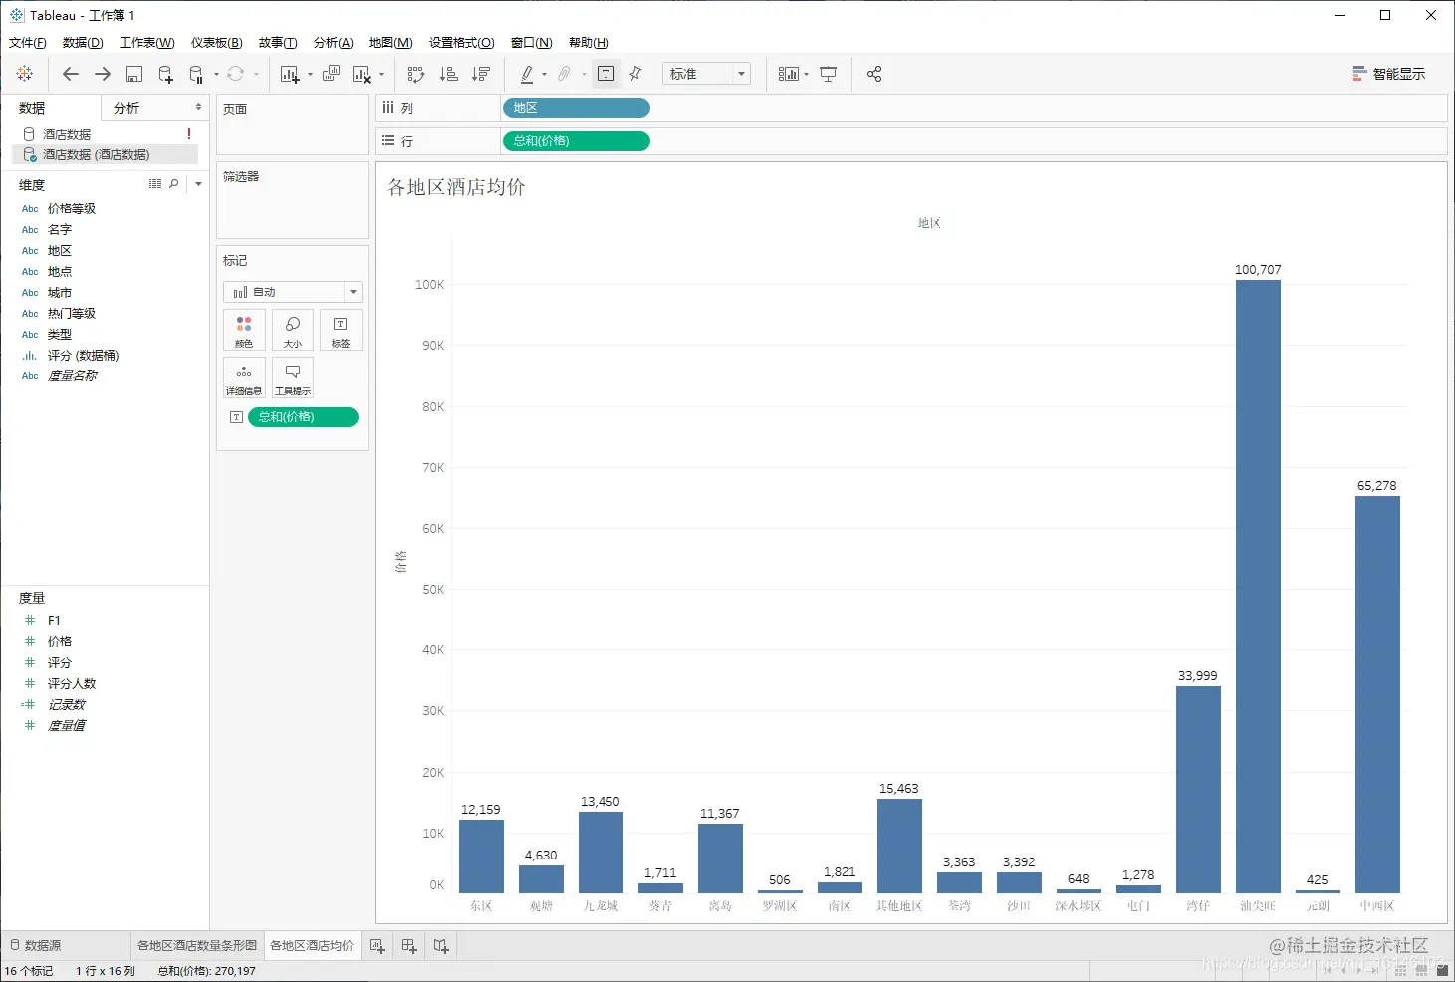Screen dimensions: 1455x982
Task: Search fields magnifier icon
Action: [174, 184]
